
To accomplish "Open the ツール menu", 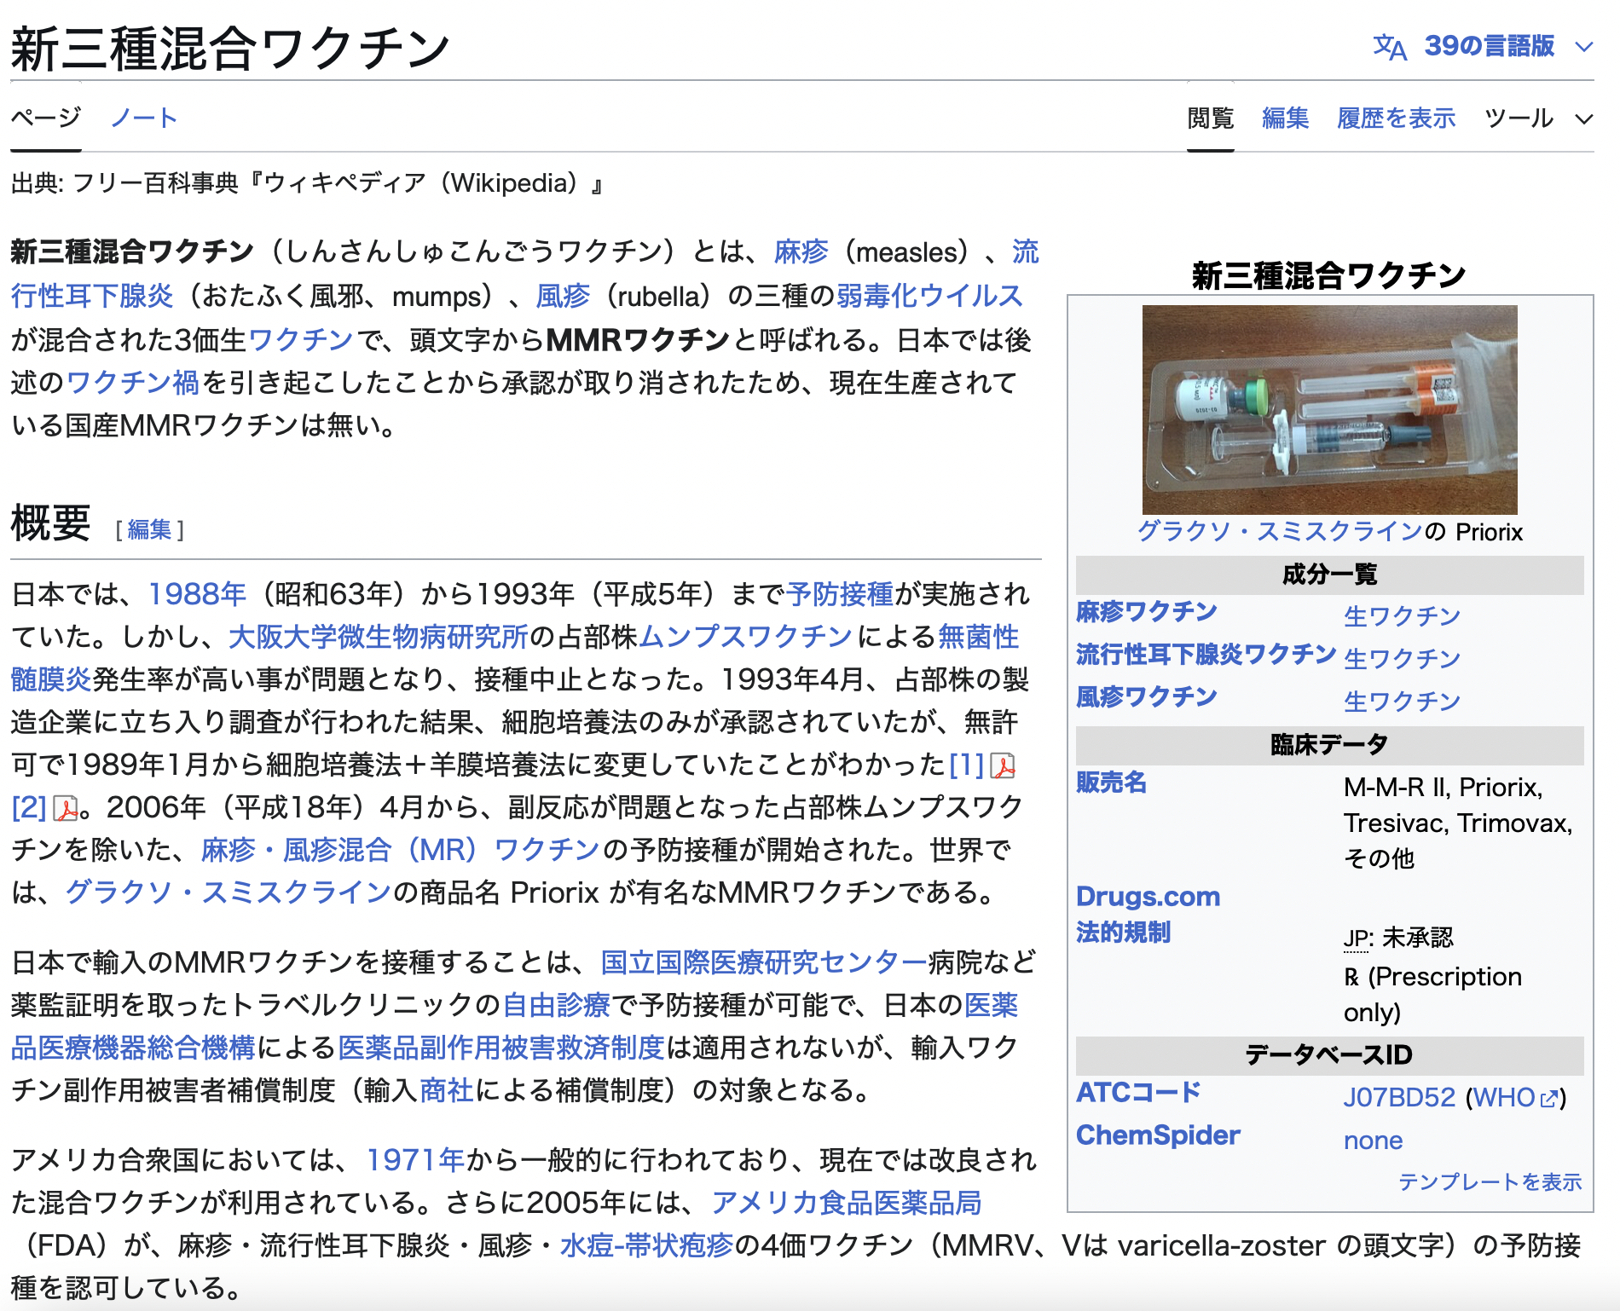I will click(x=1519, y=118).
